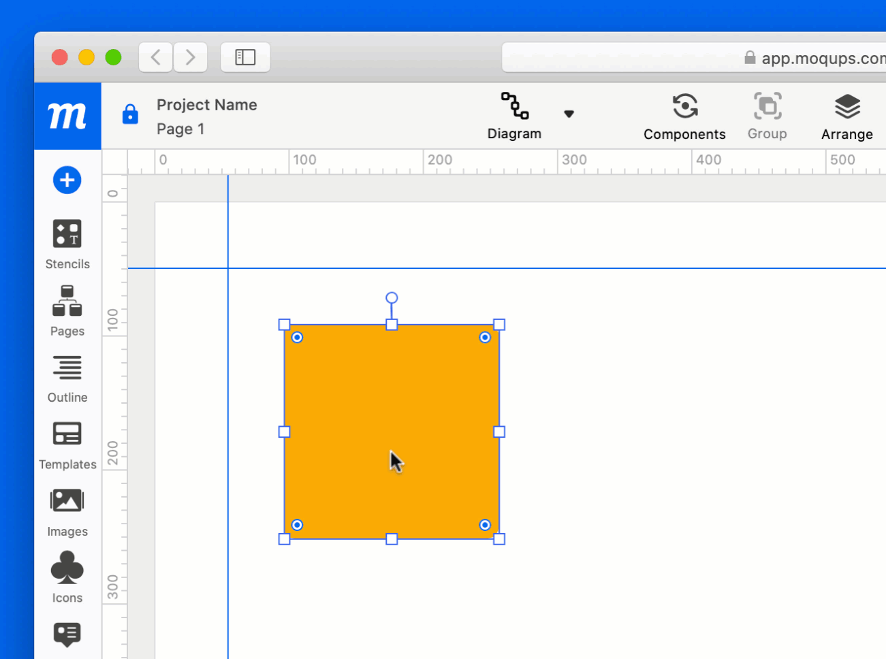Open the comments panel in the sidebar
Image resolution: width=886 pixels, height=659 pixels.
pos(67,636)
